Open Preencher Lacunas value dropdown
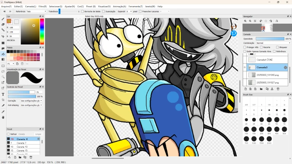The height and width of the screenshot is (164, 292). click(x=165, y=11)
